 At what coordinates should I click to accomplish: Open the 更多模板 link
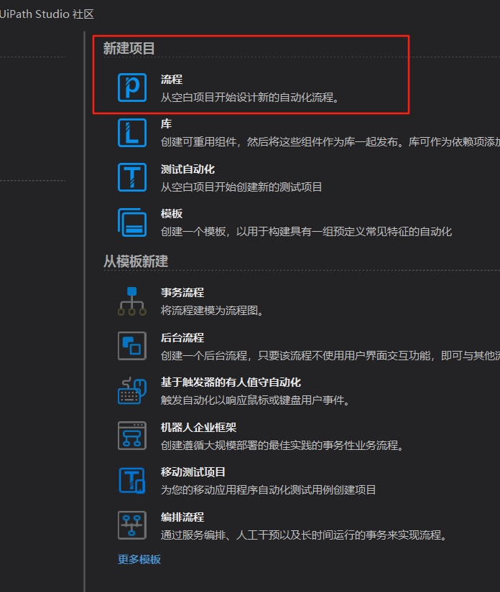[x=139, y=559]
